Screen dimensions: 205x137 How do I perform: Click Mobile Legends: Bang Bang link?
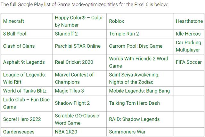point(139,91)
